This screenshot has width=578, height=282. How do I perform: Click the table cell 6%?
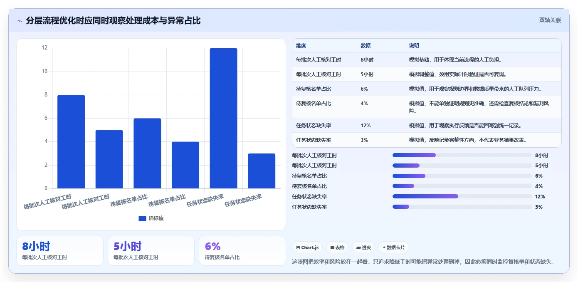click(364, 89)
